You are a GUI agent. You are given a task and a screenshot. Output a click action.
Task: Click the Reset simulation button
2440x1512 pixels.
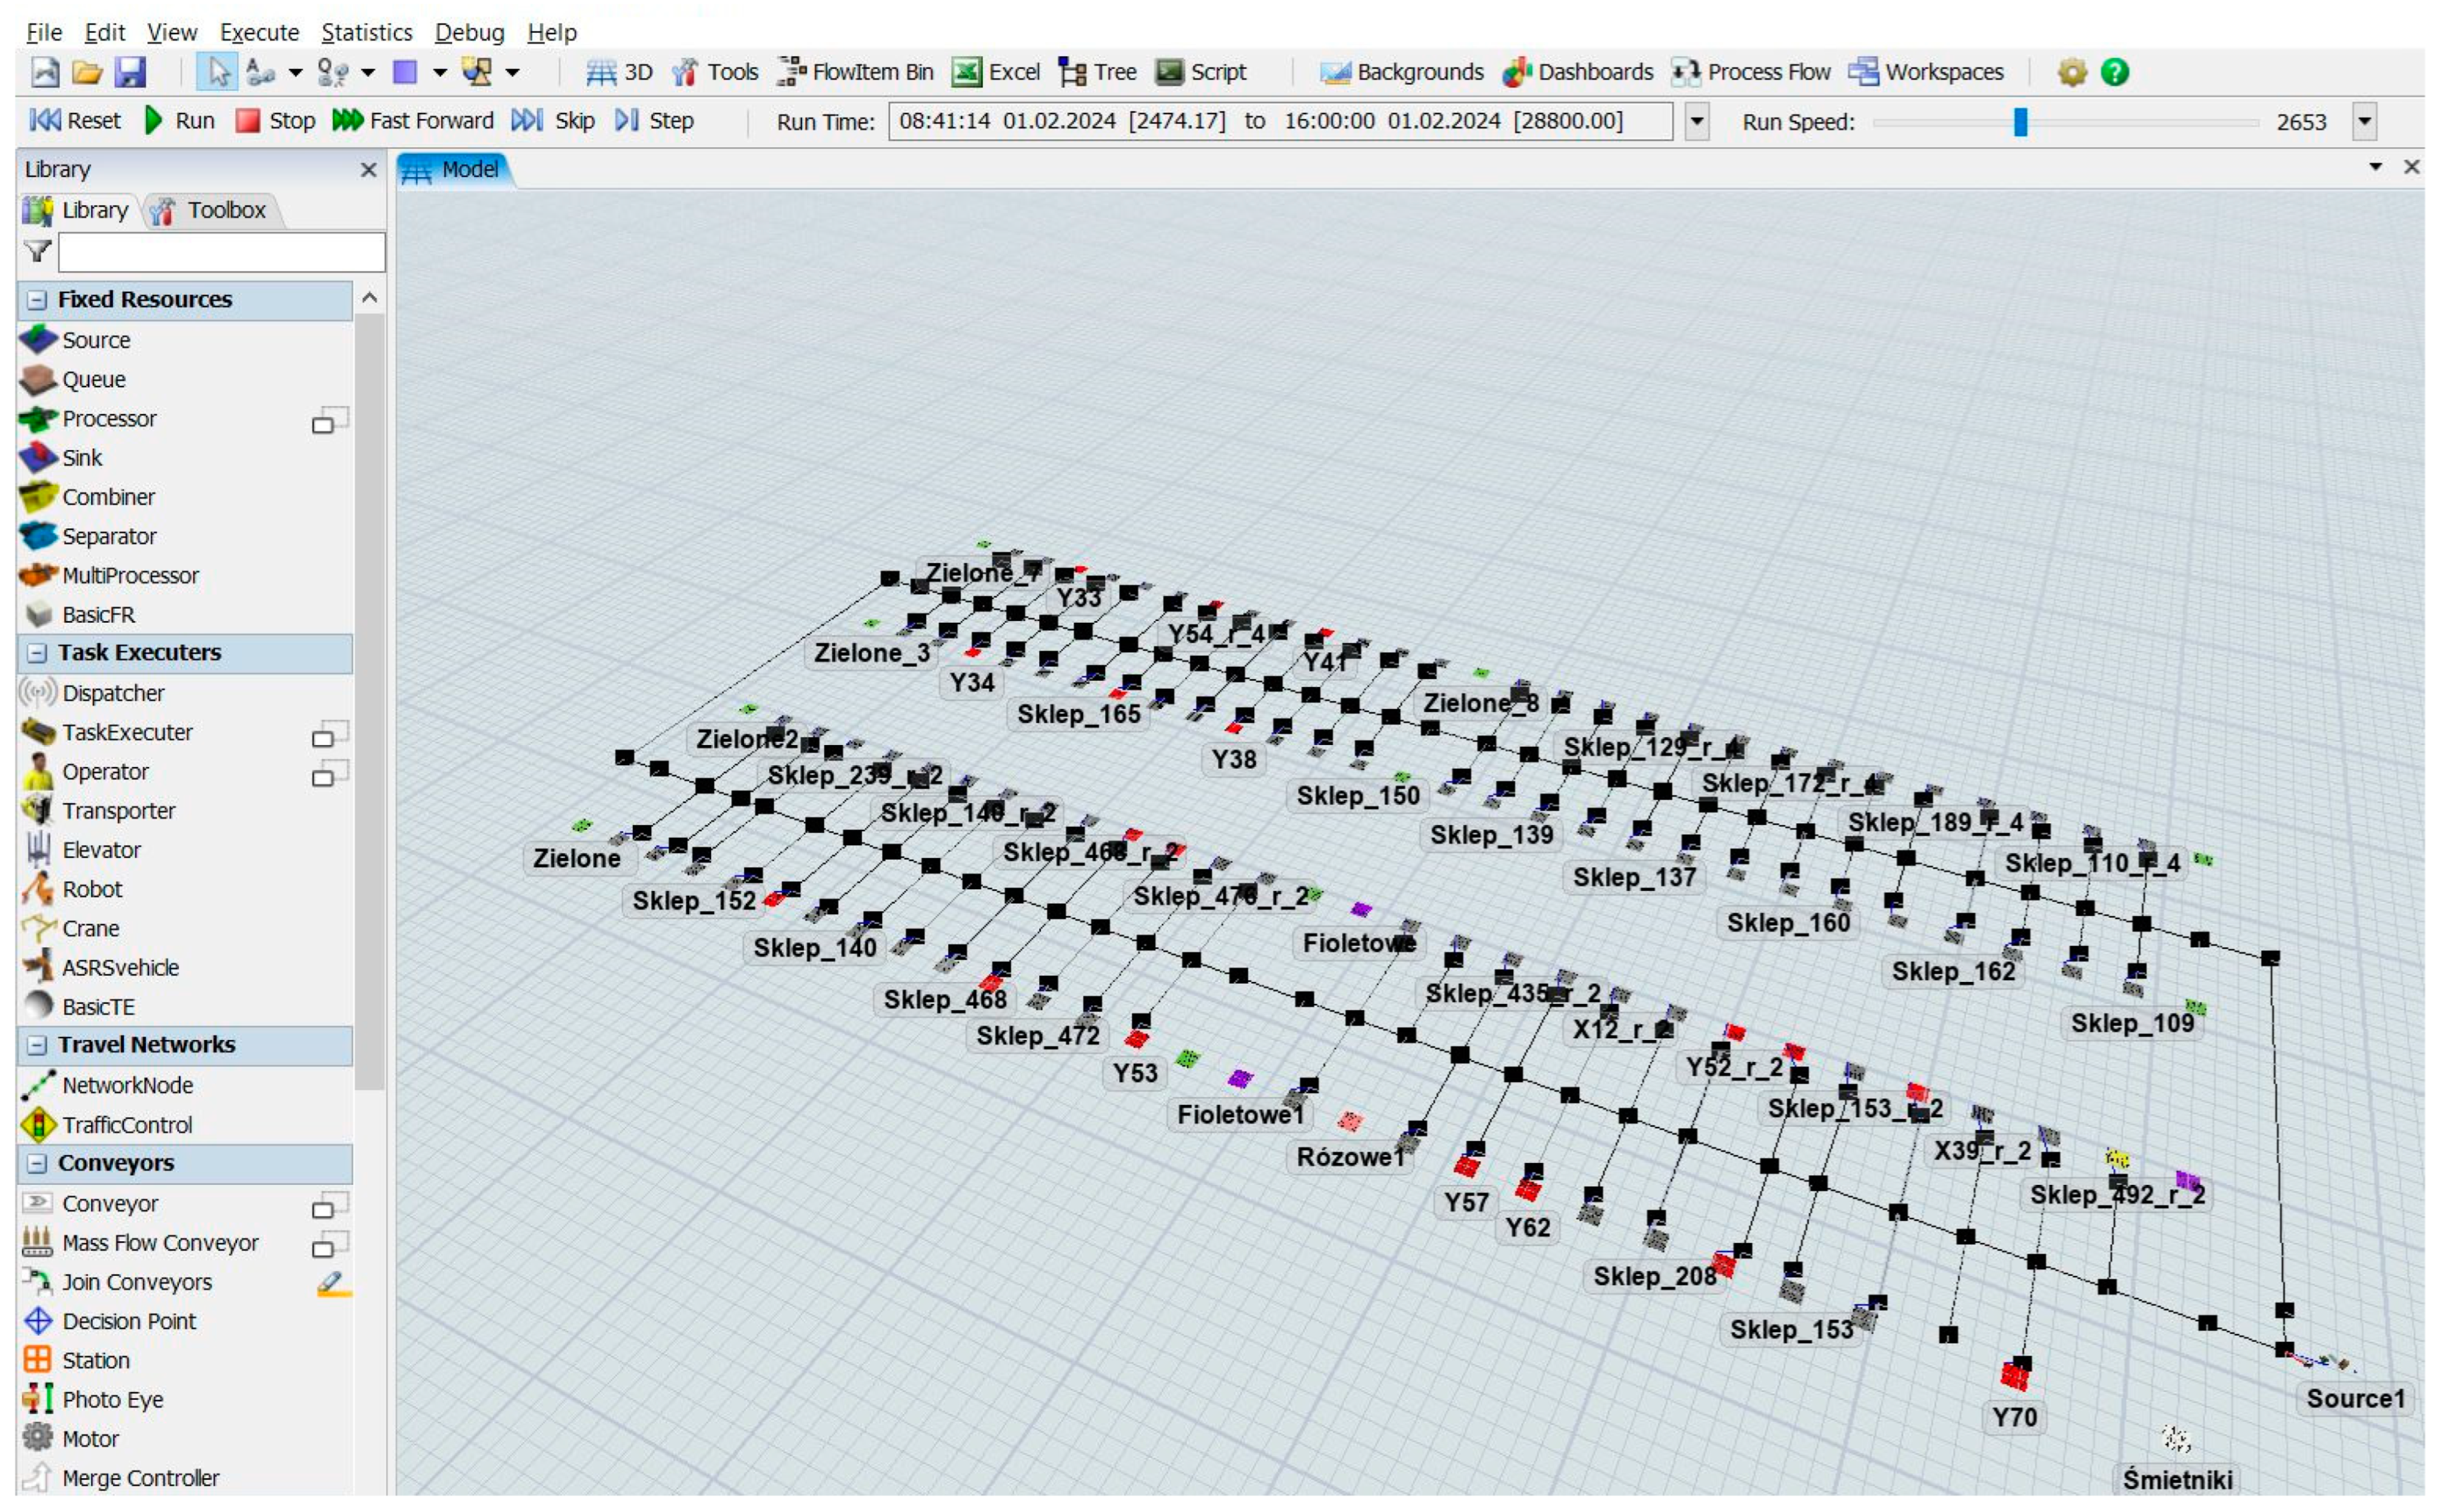76,121
